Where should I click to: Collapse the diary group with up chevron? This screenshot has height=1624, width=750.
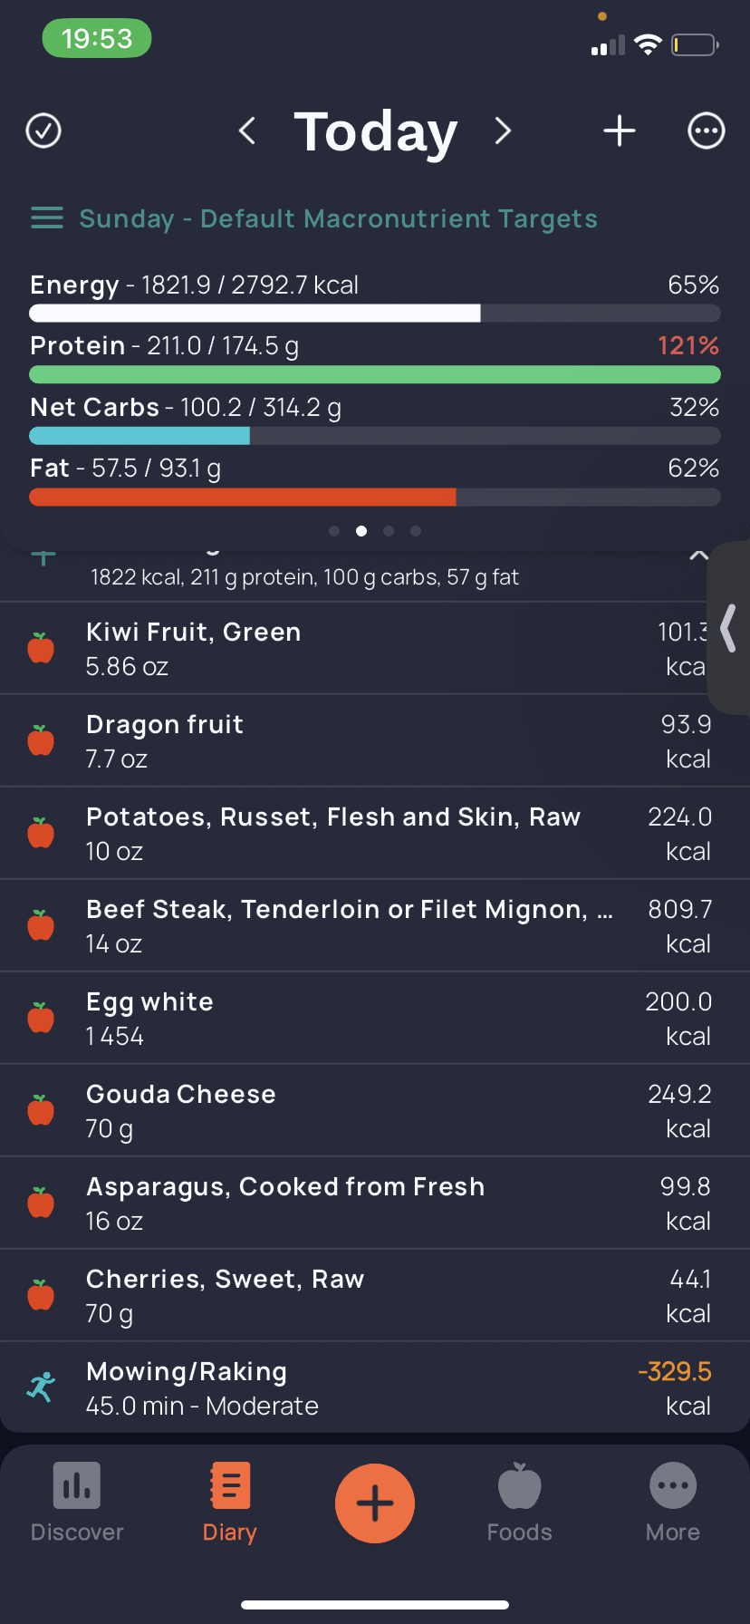[698, 555]
